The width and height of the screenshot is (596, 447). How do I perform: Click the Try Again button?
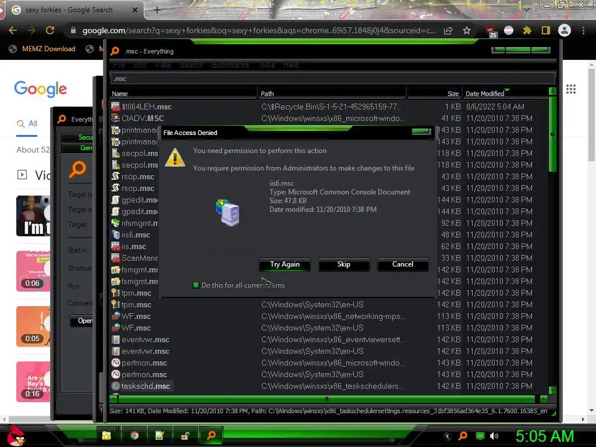pos(285,265)
